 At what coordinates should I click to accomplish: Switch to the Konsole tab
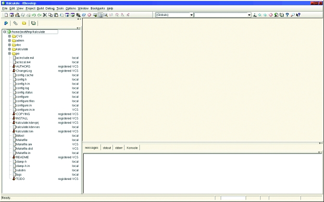pos(132,148)
